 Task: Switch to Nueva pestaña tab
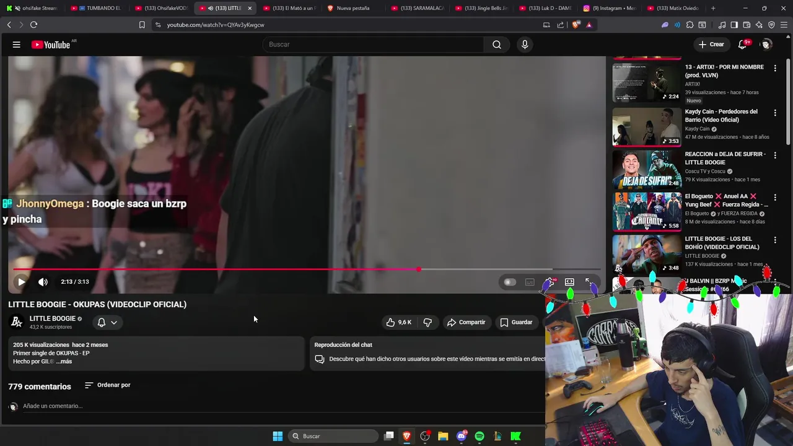point(353,8)
